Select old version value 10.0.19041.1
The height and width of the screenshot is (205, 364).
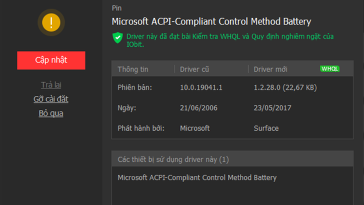click(201, 87)
